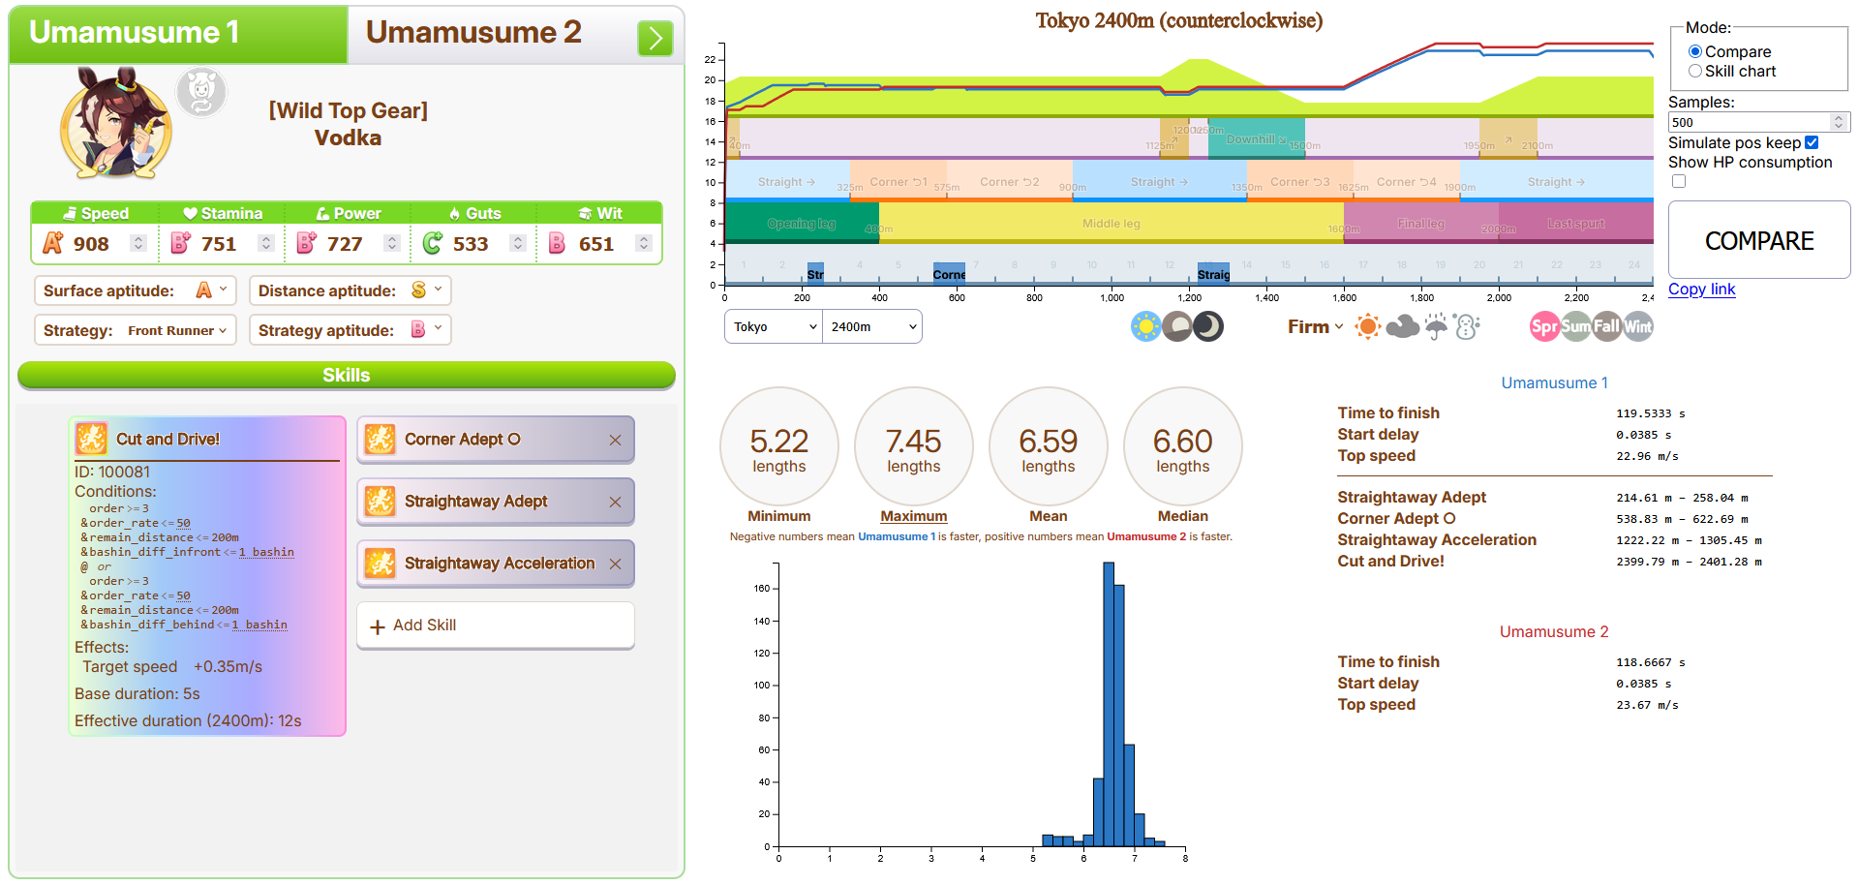Click the Vodka character portrait
Image resolution: width=1858 pixels, height=885 pixels.
pyautogui.click(x=116, y=123)
